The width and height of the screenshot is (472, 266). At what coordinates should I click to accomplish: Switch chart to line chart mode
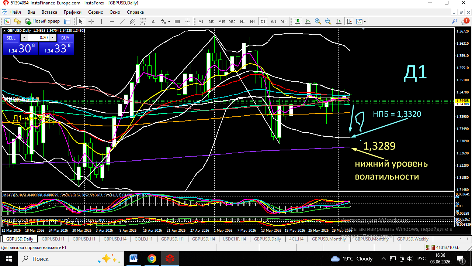(x=308, y=21)
